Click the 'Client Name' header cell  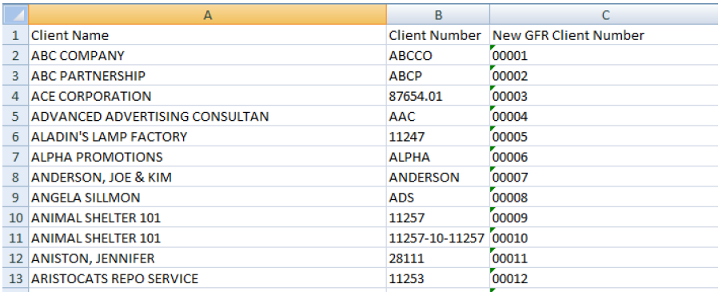208,35
